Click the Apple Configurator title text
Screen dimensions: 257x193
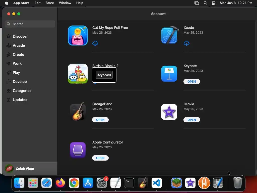[x=107, y=142]
